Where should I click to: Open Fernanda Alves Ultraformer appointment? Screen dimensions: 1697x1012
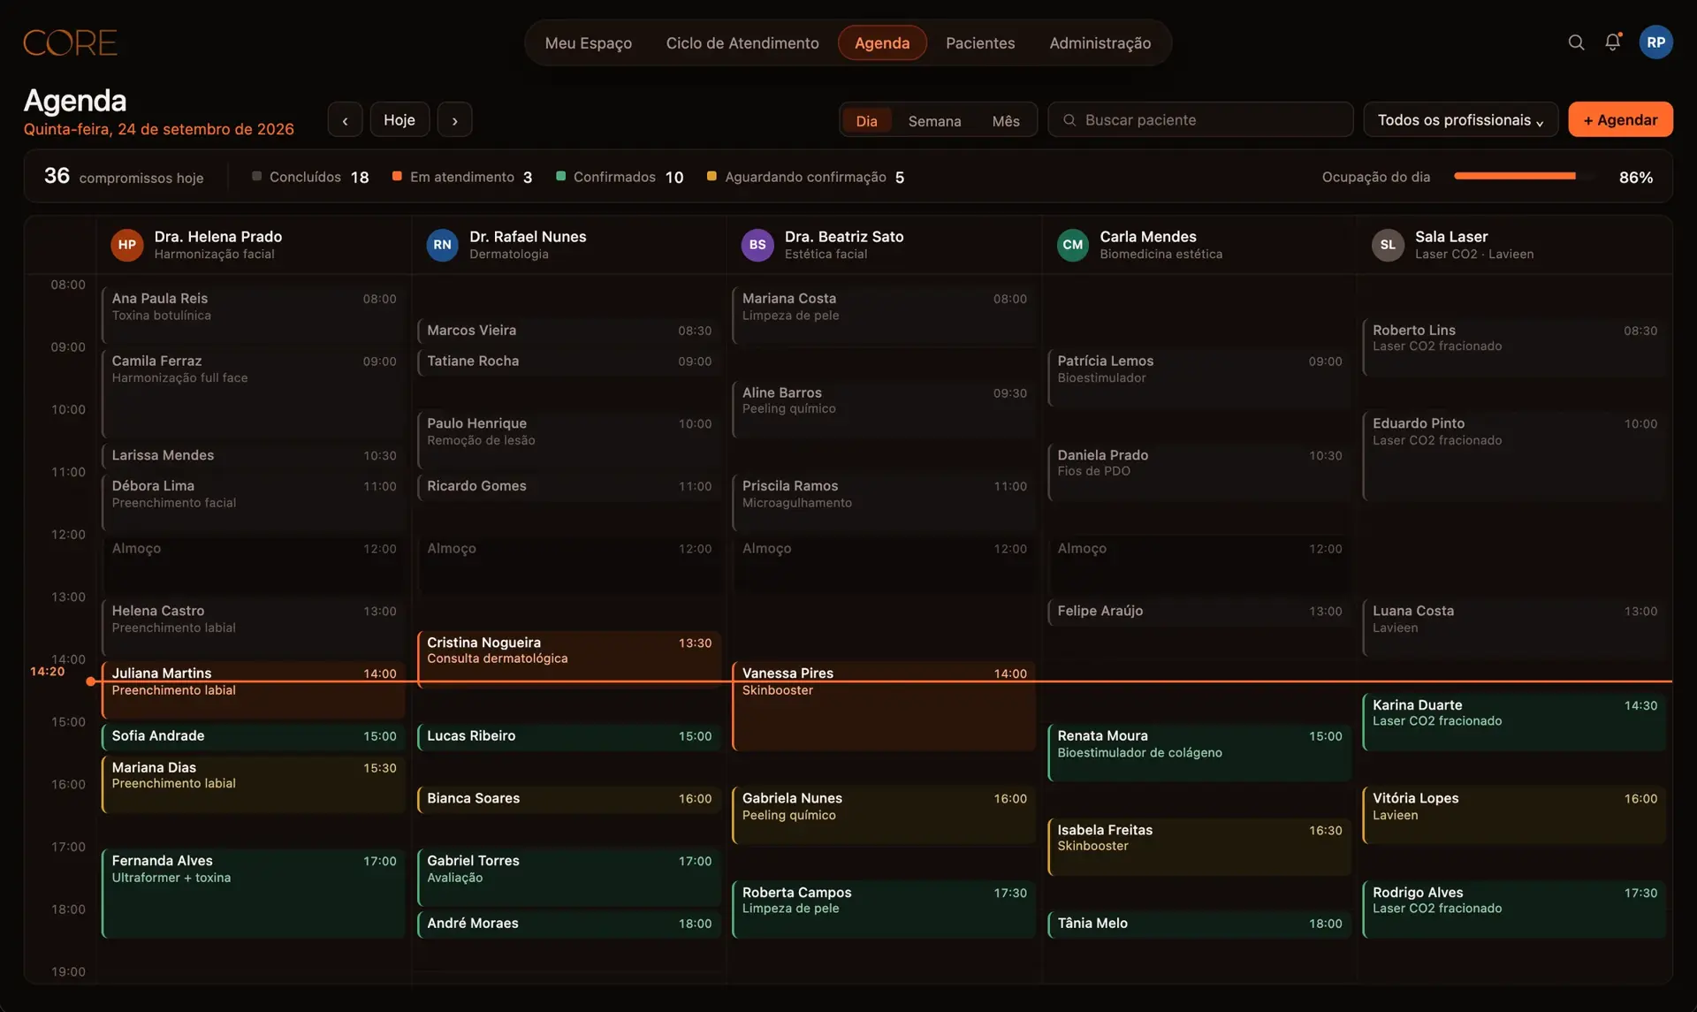[x=254, y=893]
